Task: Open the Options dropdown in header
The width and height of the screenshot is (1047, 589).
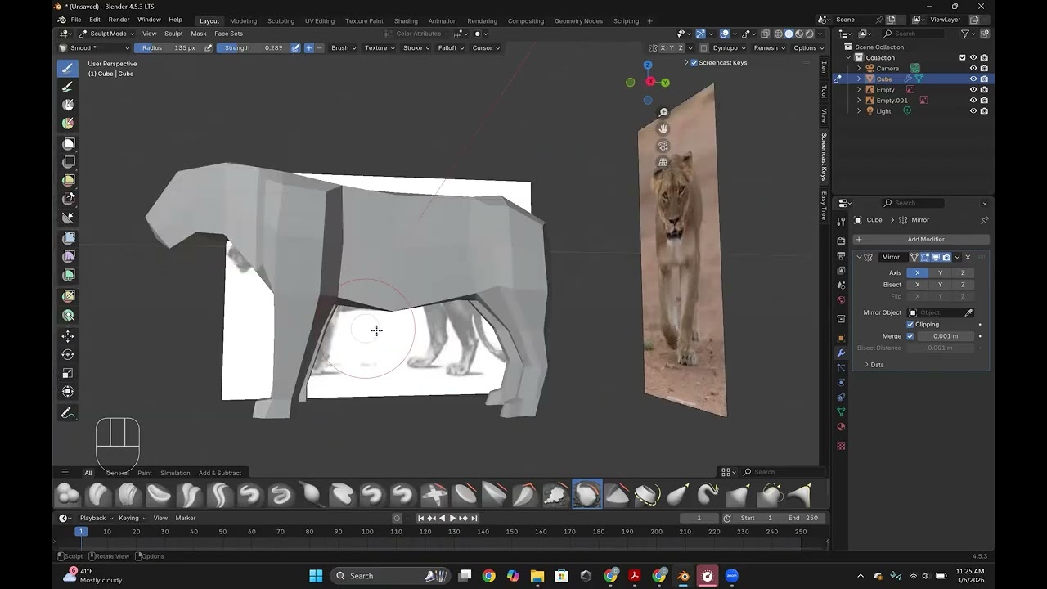Action: [808, 47]
